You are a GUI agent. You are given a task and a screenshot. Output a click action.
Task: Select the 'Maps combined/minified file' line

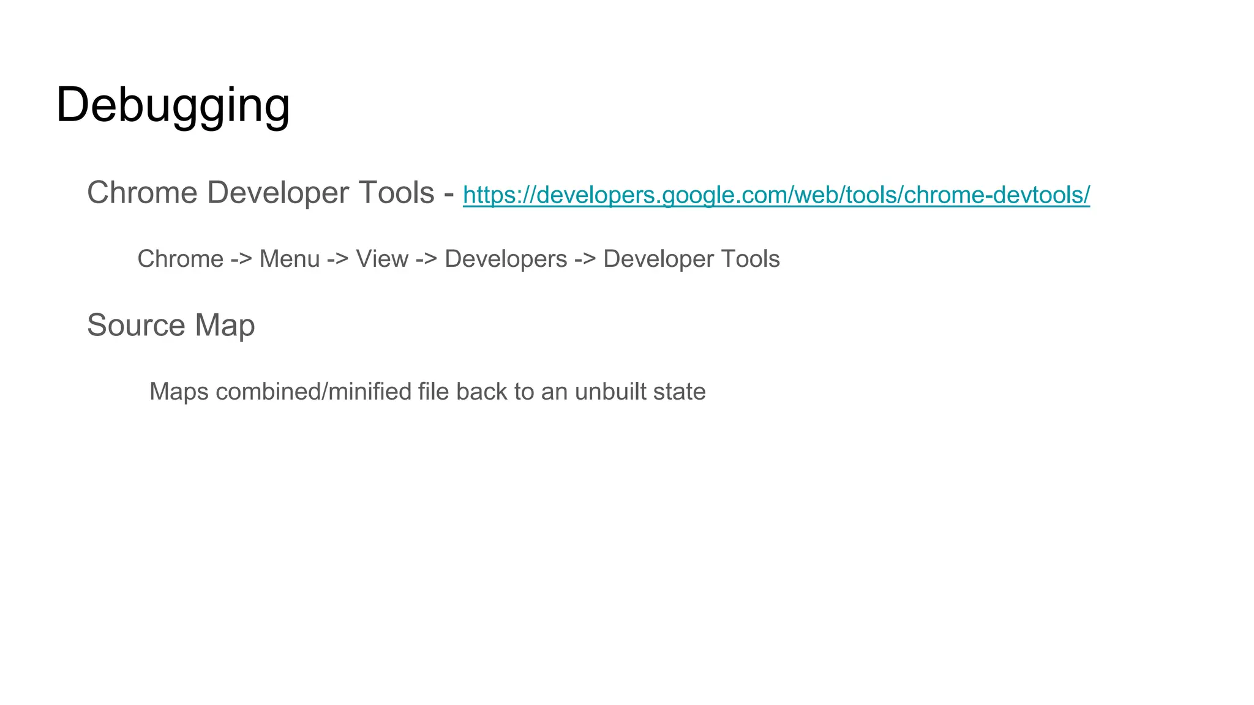click(427, 392)
